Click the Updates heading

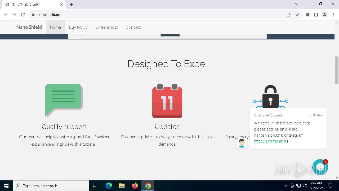point(167,127)
